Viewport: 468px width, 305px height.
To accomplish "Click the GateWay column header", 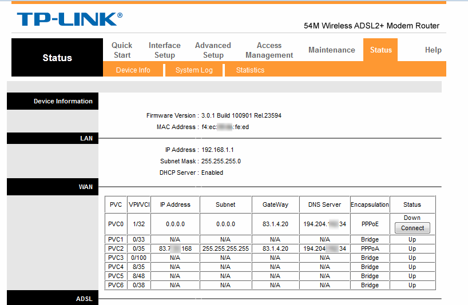I will click(275, 204).
